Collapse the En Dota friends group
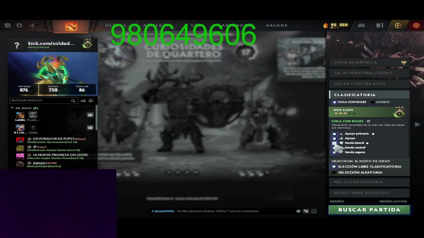The height and width of the screenshot is (238, 424). pyautogui.click(x=12, y=108)
